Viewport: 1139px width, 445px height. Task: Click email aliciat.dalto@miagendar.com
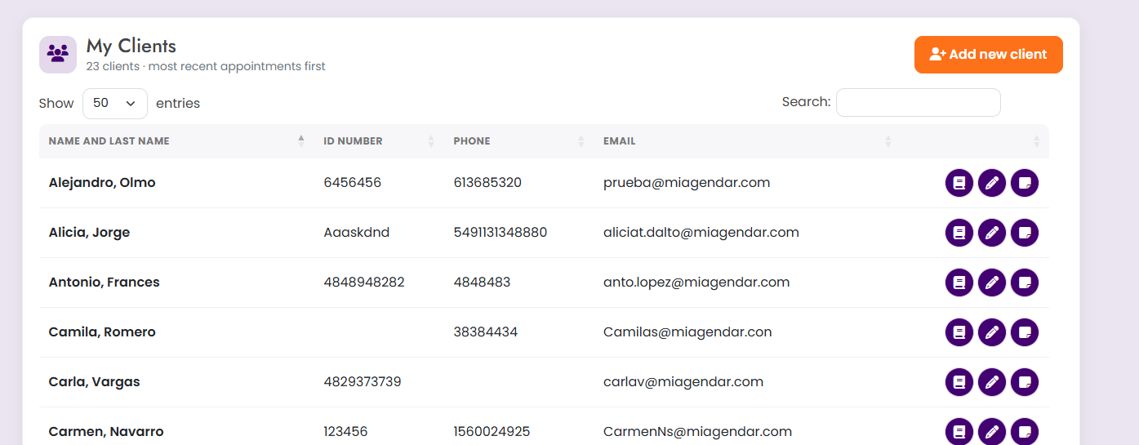[x=701, y=233]
